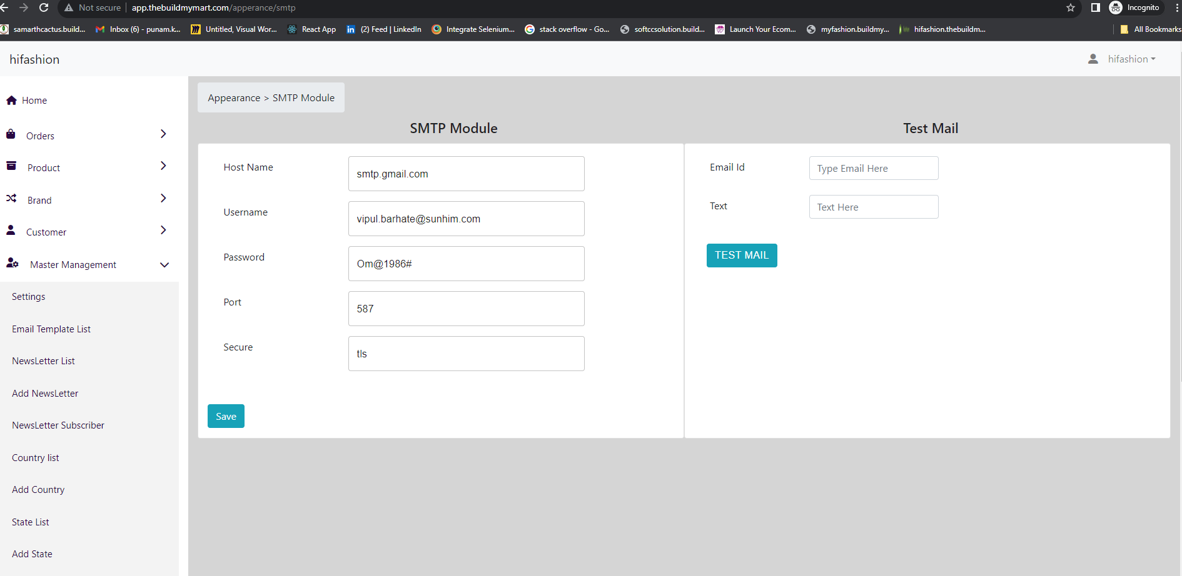
Task: Expand the Orders submenu chevron
Action: (163, 134)
